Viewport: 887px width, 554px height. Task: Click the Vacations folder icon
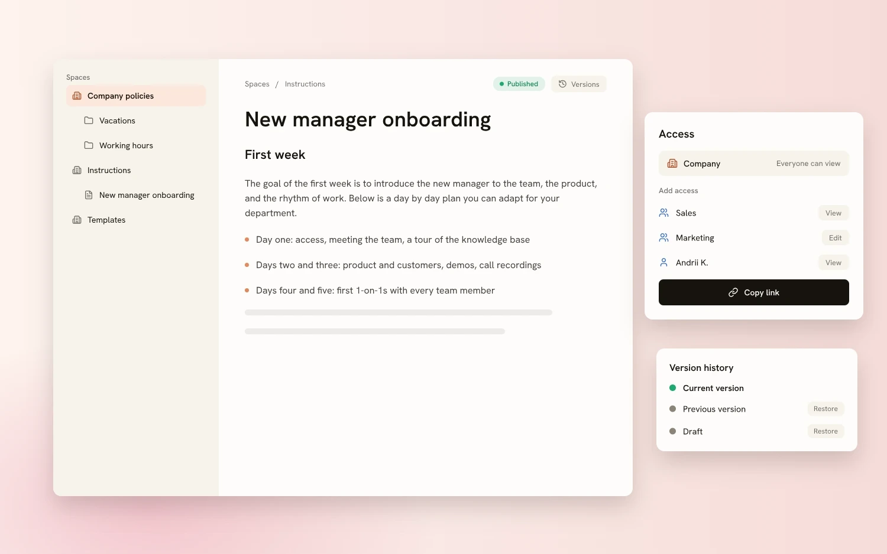click(x=89, y=120)
